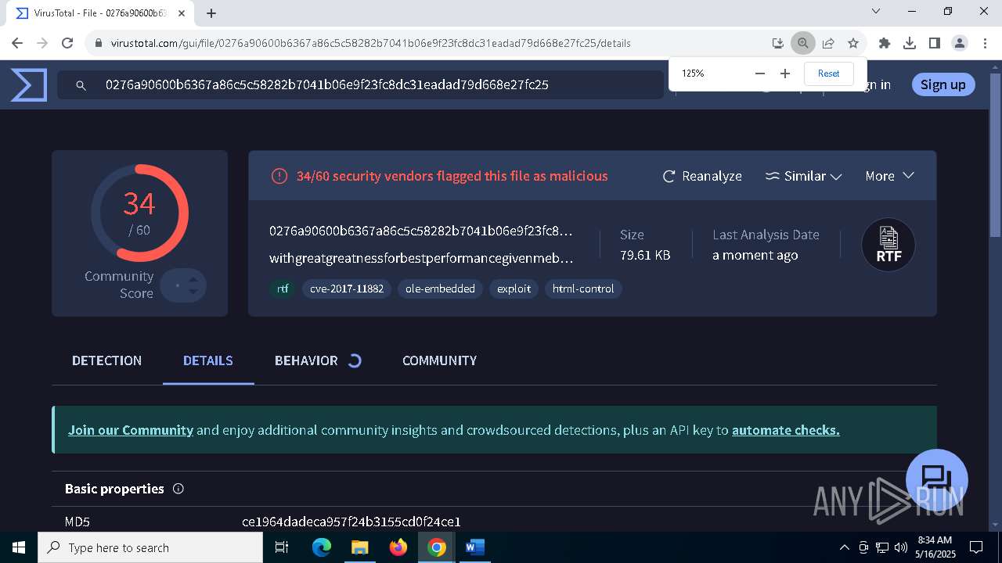Click the 34/60 detection score gauge
The height and width of the screenshot is (563, 1002).
pyautogui.click(x=139, y=213)
